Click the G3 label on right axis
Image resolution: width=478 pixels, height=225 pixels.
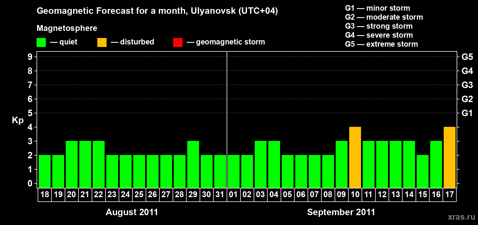click(x=467, y=85)
